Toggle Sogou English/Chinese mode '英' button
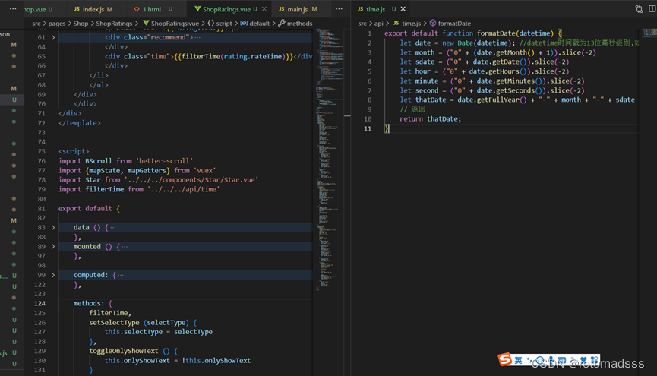This screenshot has height=376, width=657. 518,361
